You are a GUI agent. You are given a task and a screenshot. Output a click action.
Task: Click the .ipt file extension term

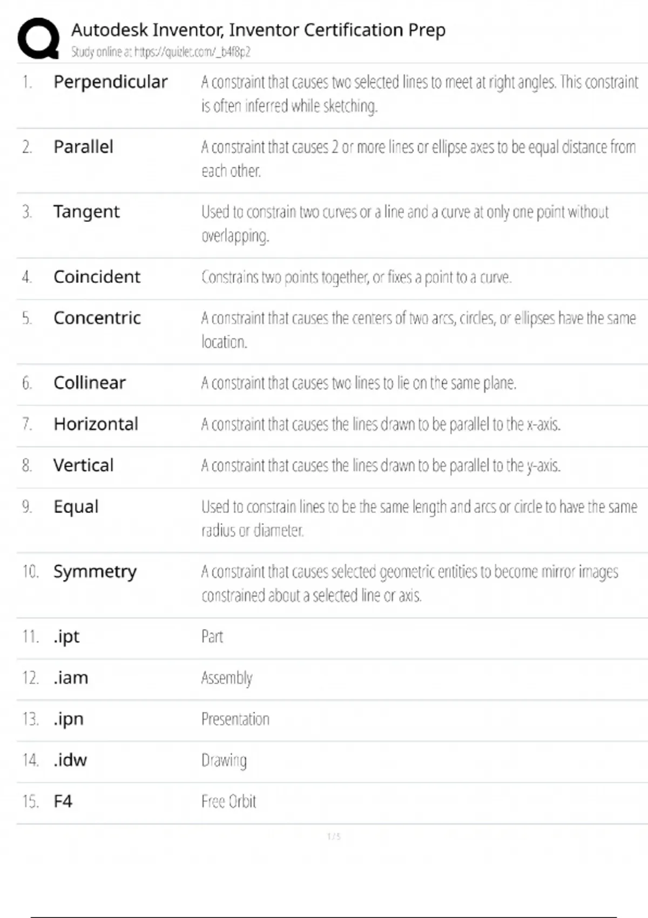(66, 637)
